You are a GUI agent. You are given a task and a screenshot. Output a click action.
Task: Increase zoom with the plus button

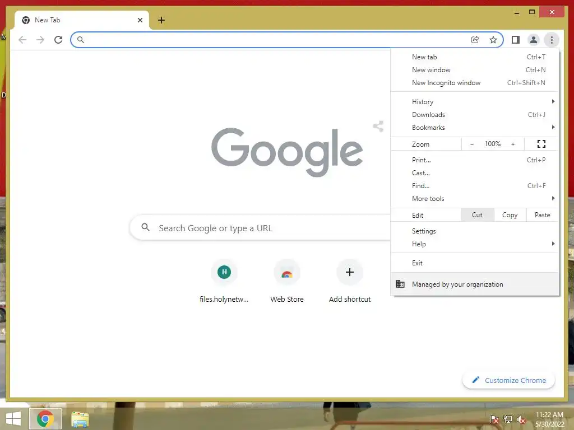pyautogui.click(x=513, y=144)
